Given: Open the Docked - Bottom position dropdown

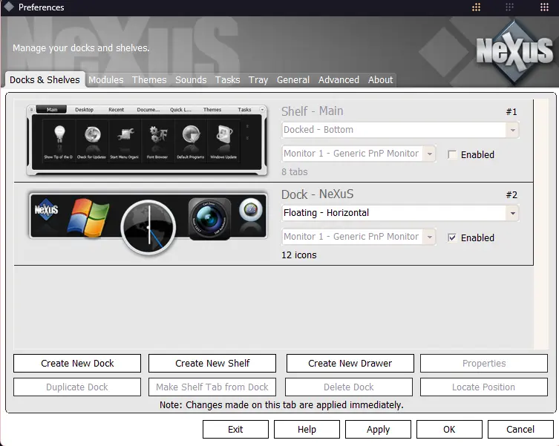Looking at the screenshot, I should [512, 130].
